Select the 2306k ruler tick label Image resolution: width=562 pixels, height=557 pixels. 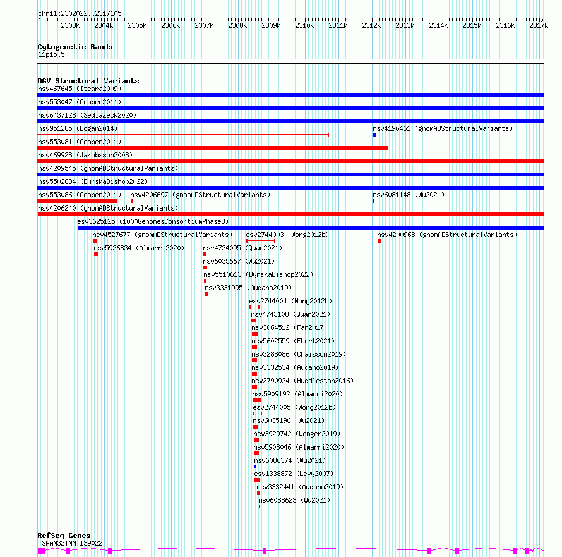(170, 25)
